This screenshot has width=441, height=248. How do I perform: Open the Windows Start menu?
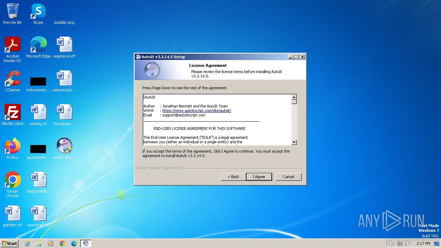click(x=9, y=244)
